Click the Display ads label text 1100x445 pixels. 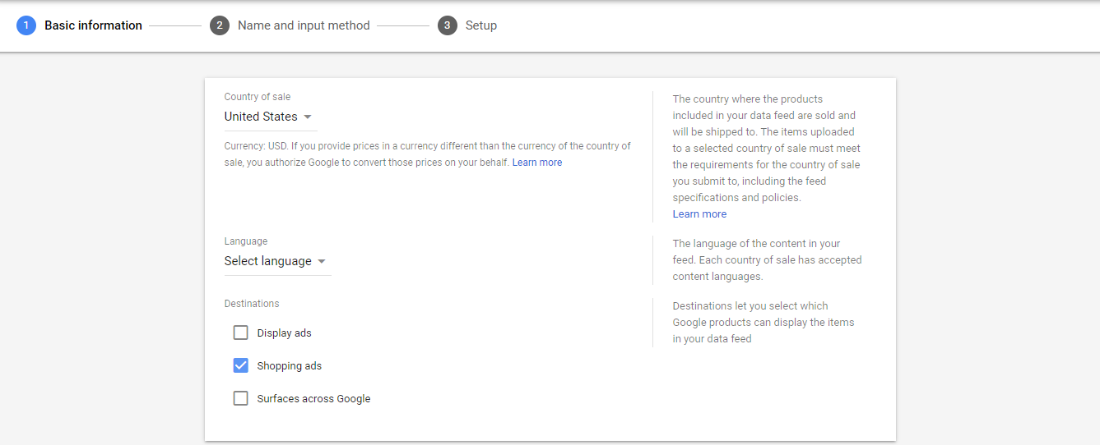[x=284, y=333]
